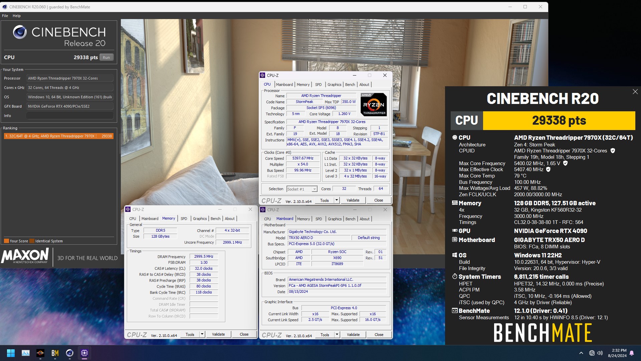Image resolution: width=641 pixels, height=361 pixels.
Task: Show hidden tray icons chevron
Action: [x=581, y=353]
